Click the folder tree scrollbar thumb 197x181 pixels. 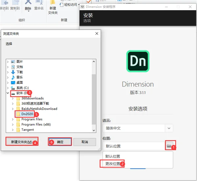94,99
